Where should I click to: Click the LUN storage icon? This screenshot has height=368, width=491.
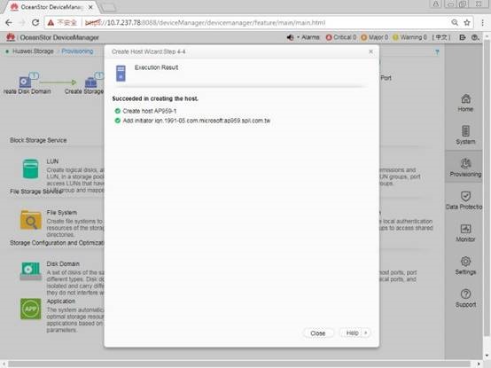click(x=31, y=169)
